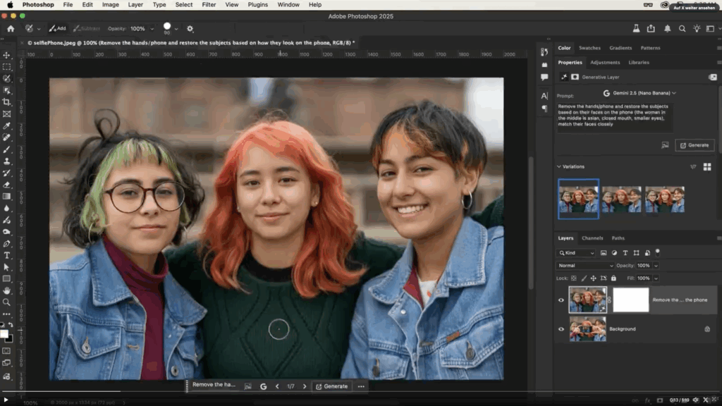Viewport: 722px width, 406px height.
Task: Hide the Background layer with eye icon
Action: click(x=561, y=329)
